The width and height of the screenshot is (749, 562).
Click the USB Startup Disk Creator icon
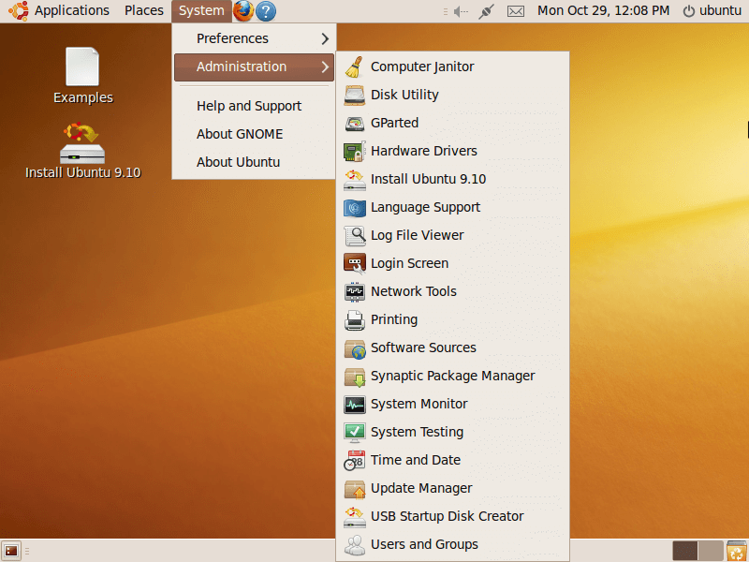355,517
